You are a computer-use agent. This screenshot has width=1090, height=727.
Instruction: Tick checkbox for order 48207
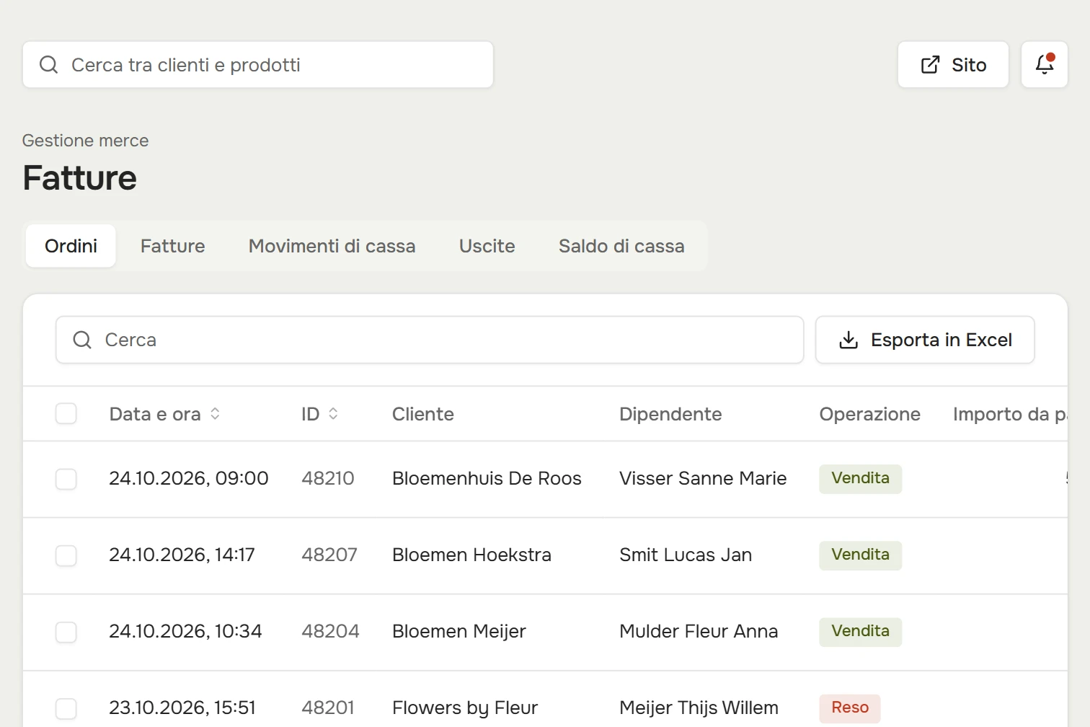[x=66, y=555]
